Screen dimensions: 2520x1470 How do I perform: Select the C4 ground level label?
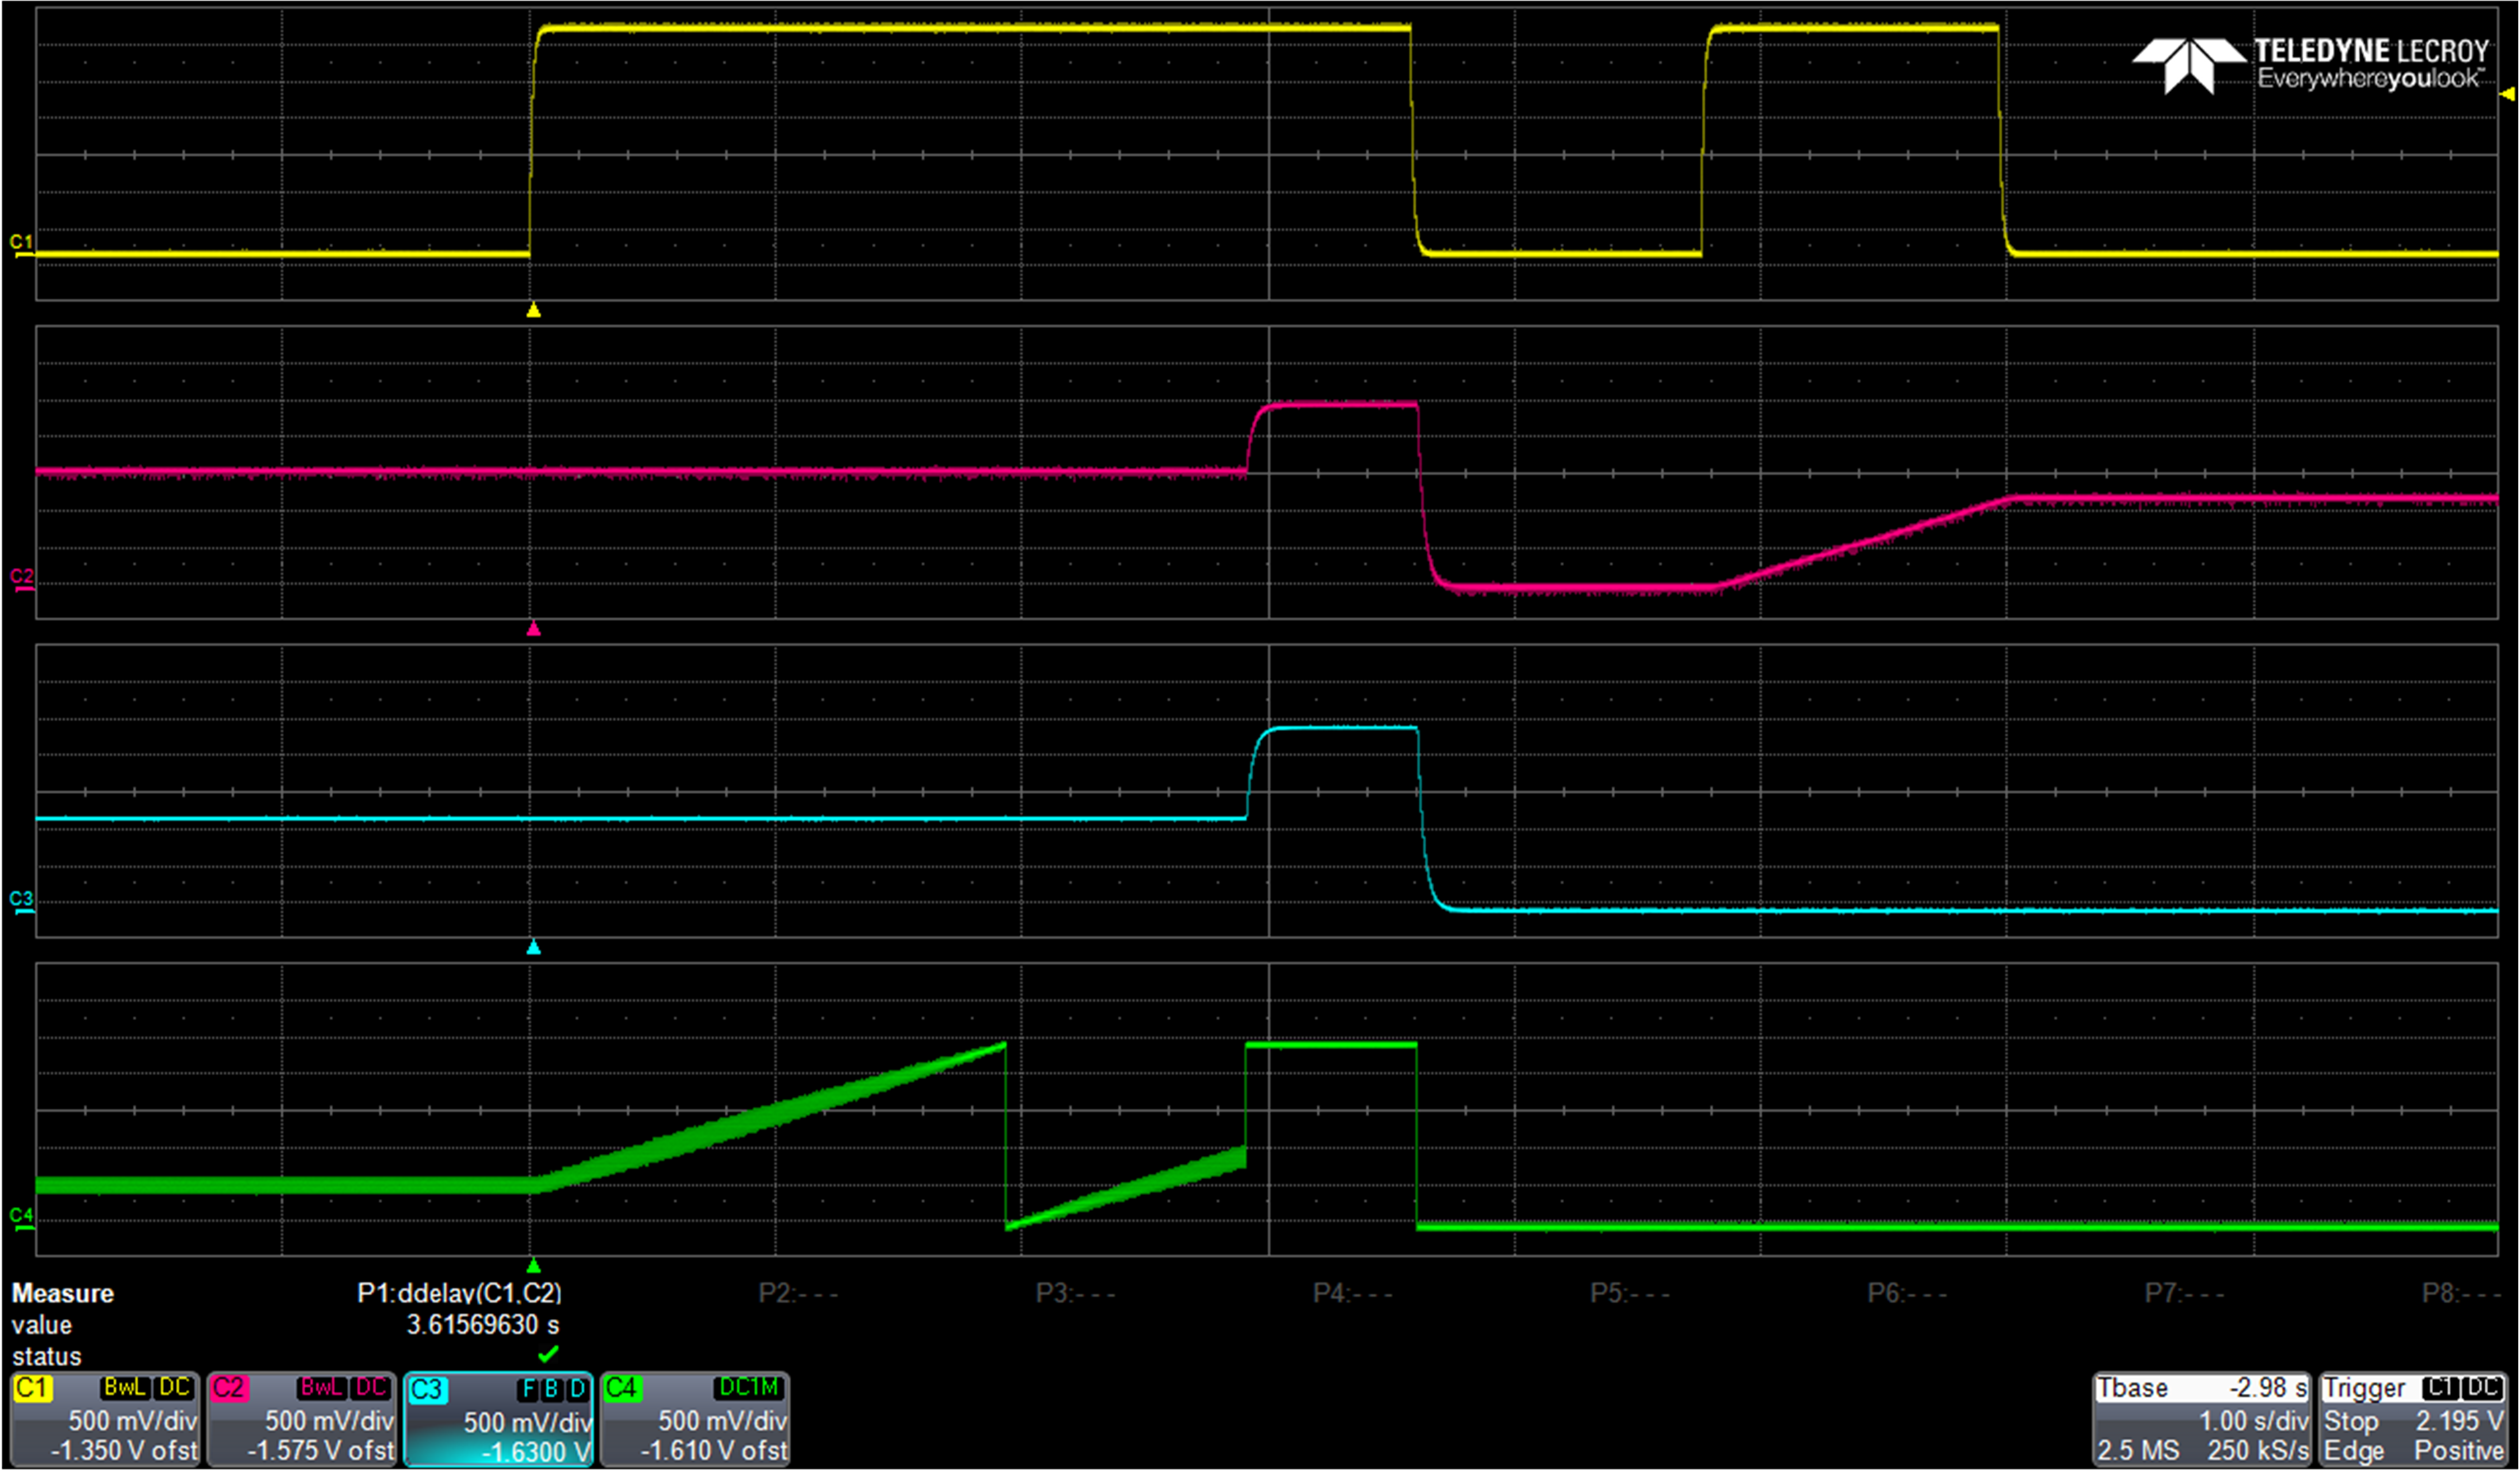pyautogui.click(x=21, y=1217)
